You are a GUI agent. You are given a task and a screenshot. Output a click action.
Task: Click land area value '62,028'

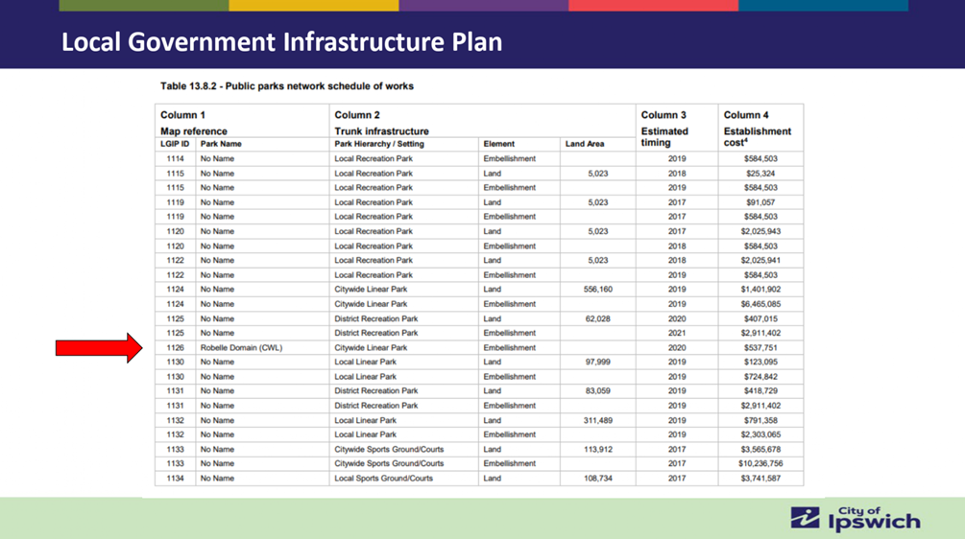coord(598,318)
